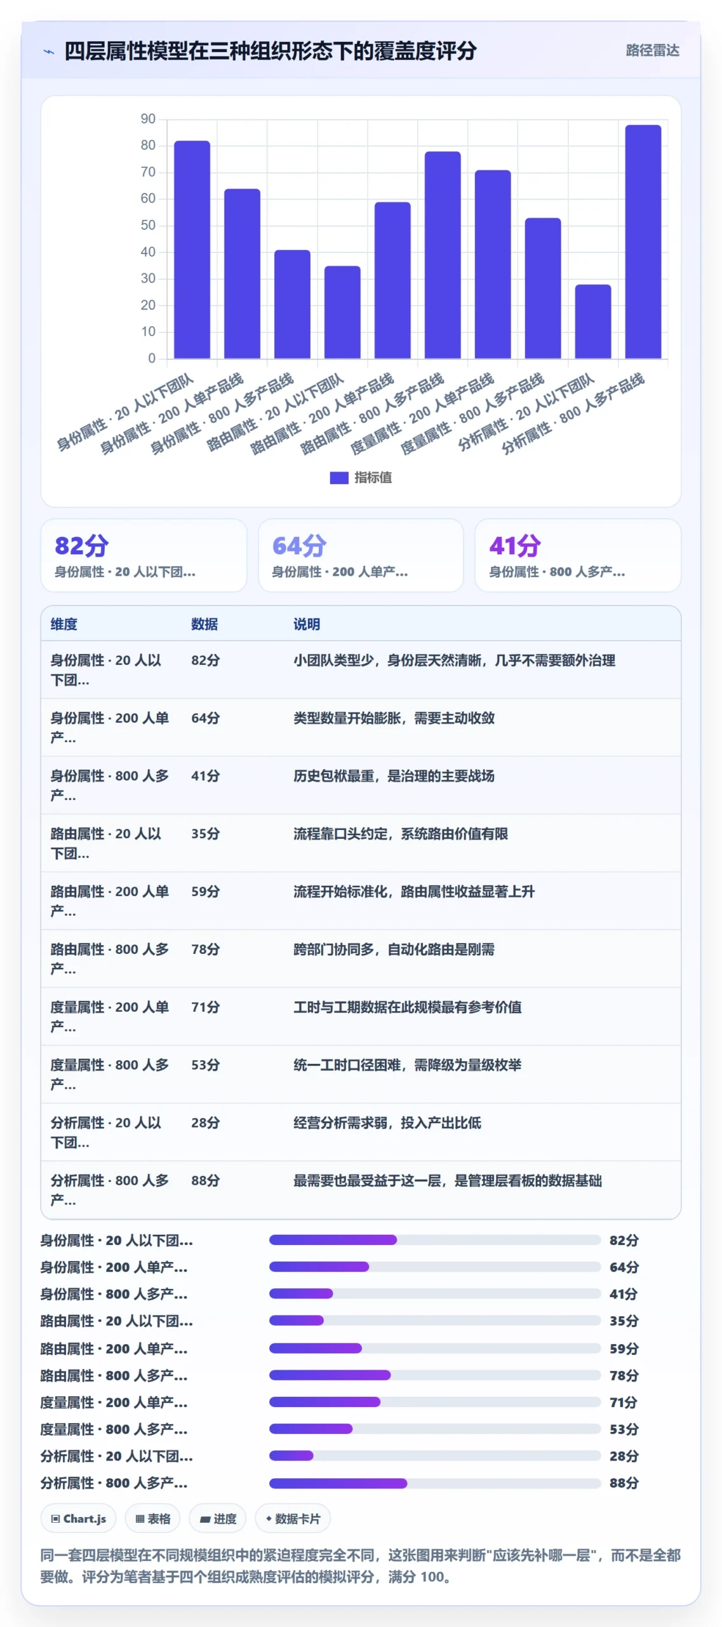722x1627 pixels.
Task: Click the chart y-axis label 90
Action: coord(148,119)
